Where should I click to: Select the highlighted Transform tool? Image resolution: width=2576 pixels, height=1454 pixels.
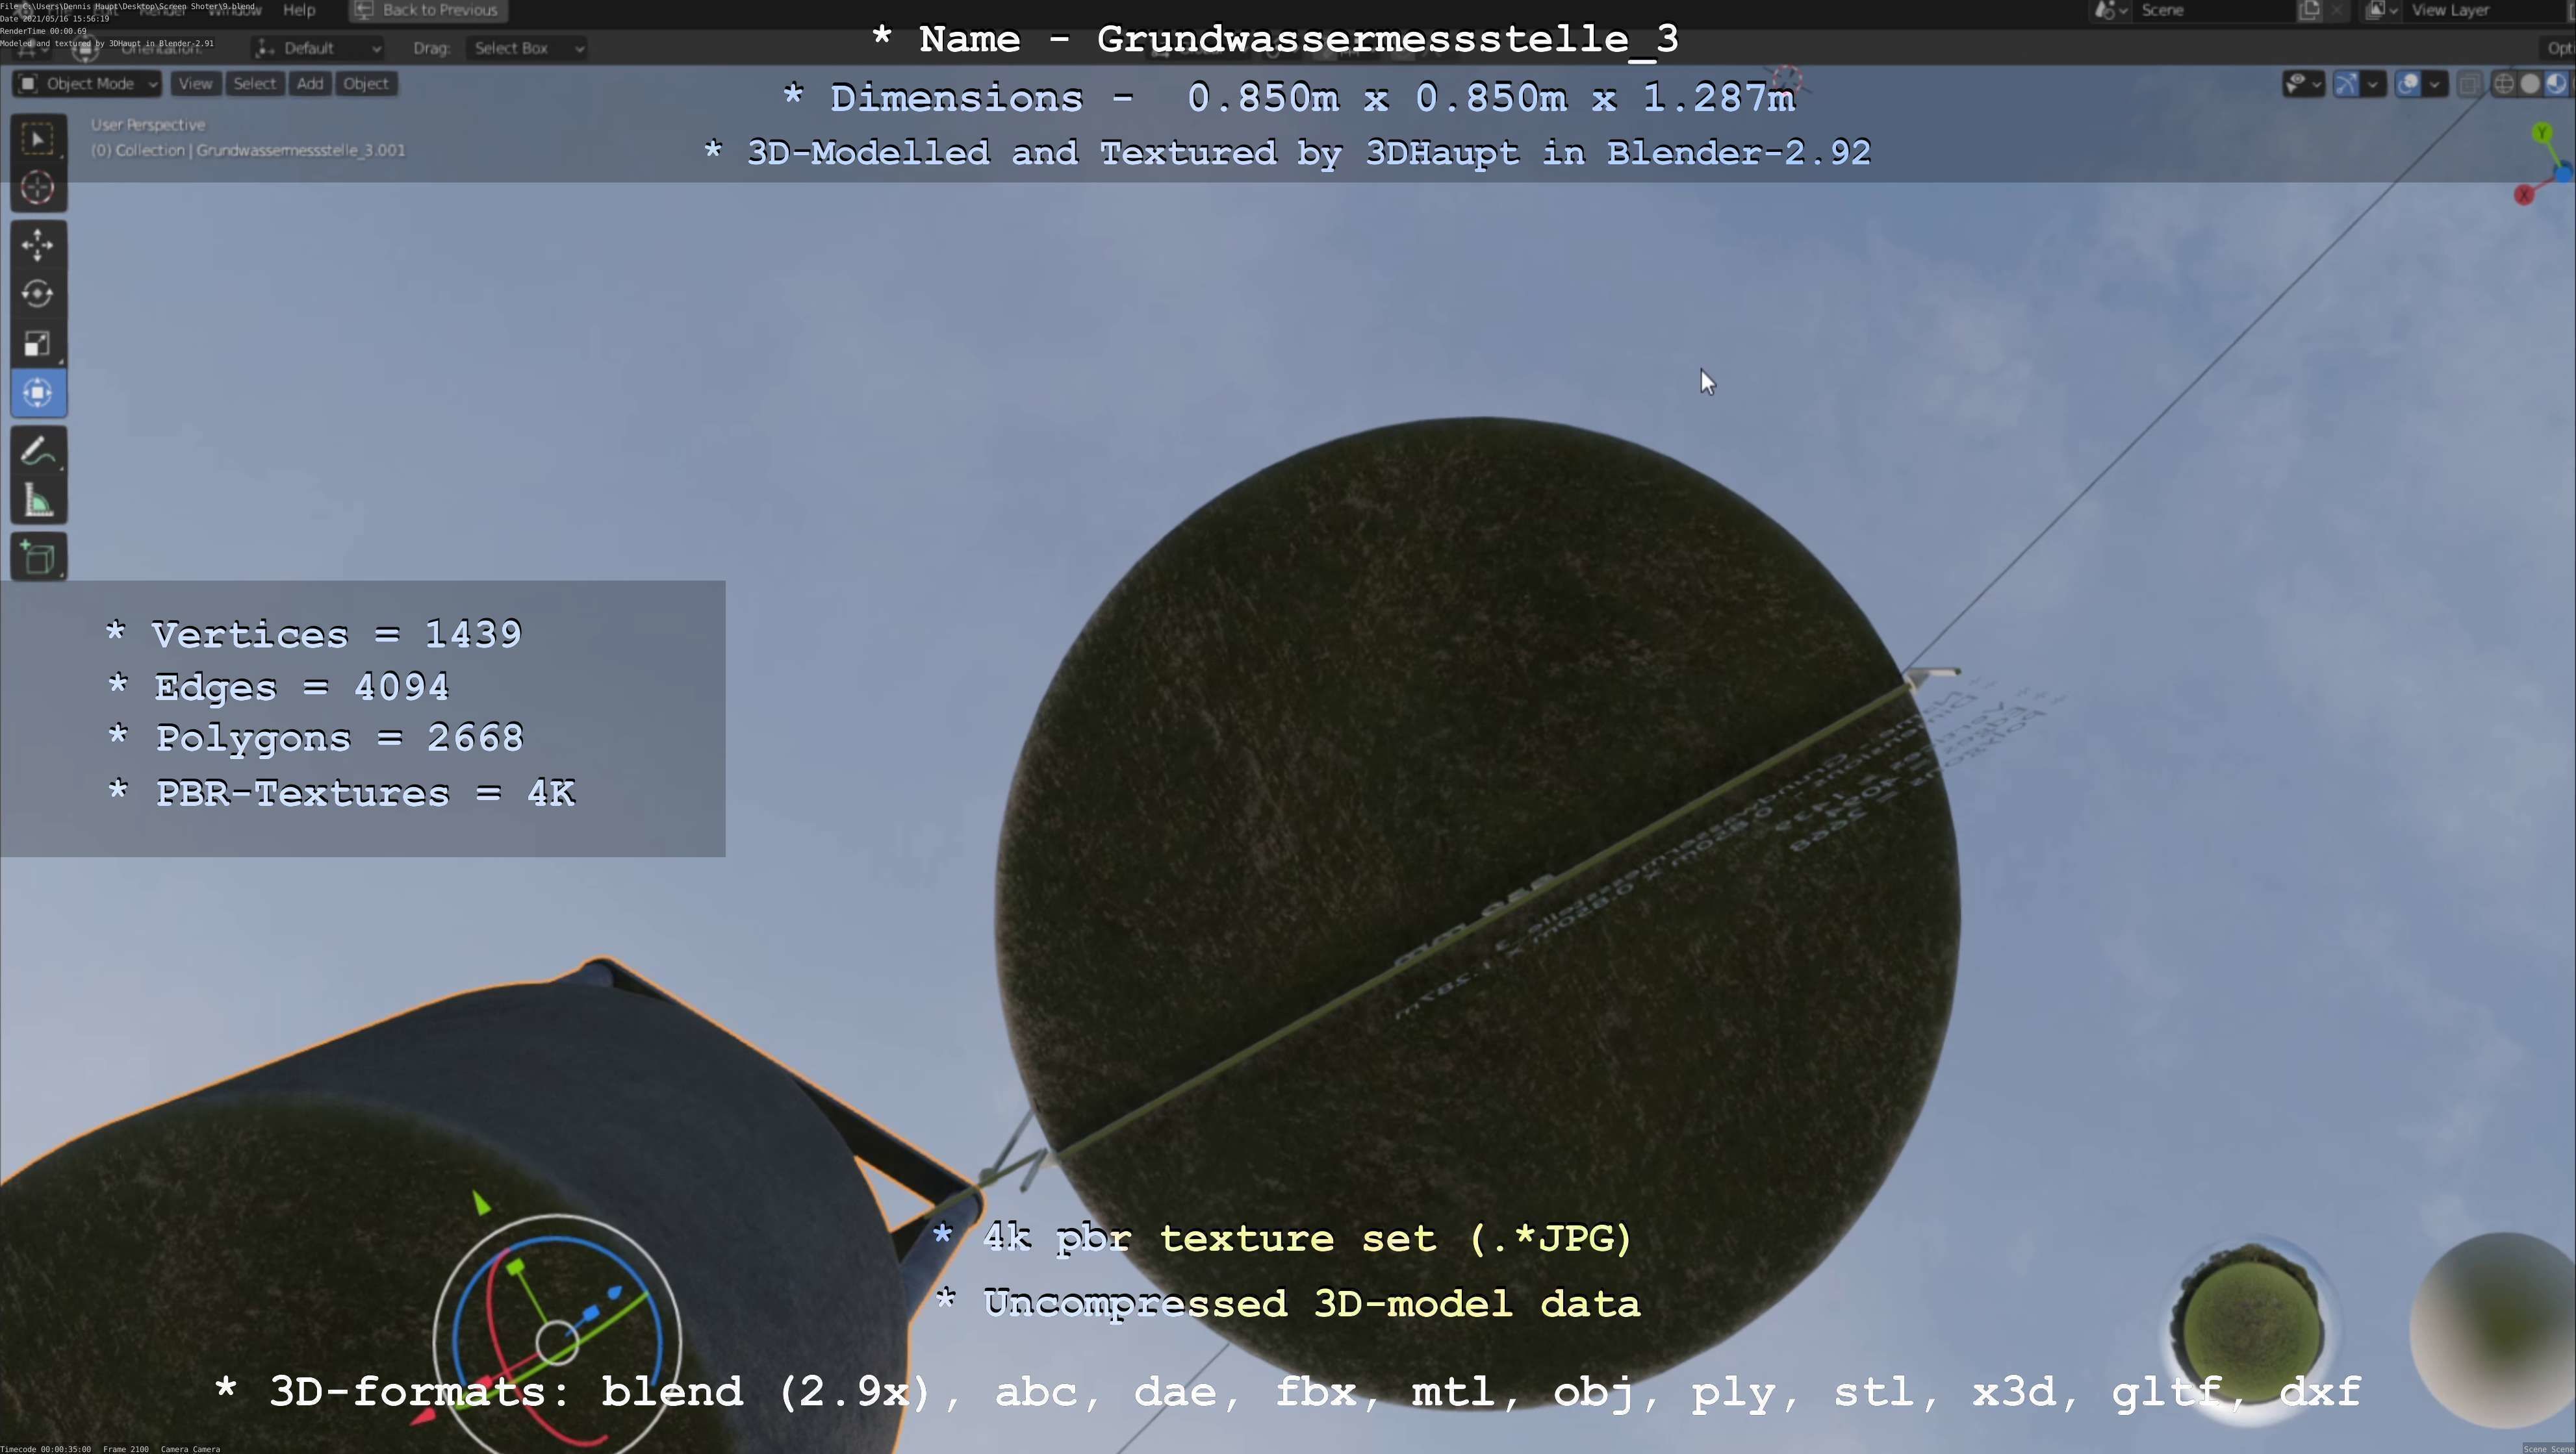(x=38, y=393)
